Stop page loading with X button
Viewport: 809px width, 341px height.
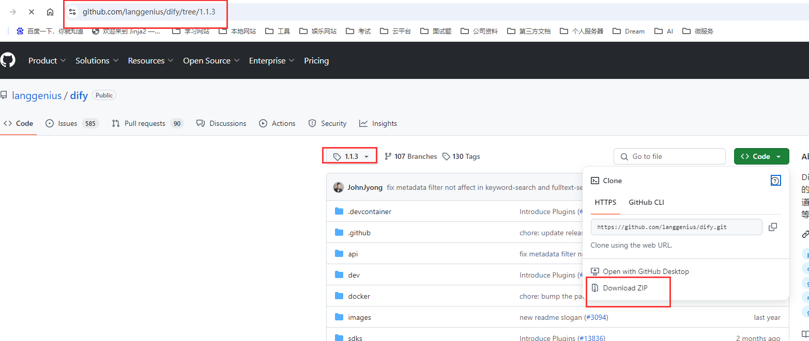(32, 12)
